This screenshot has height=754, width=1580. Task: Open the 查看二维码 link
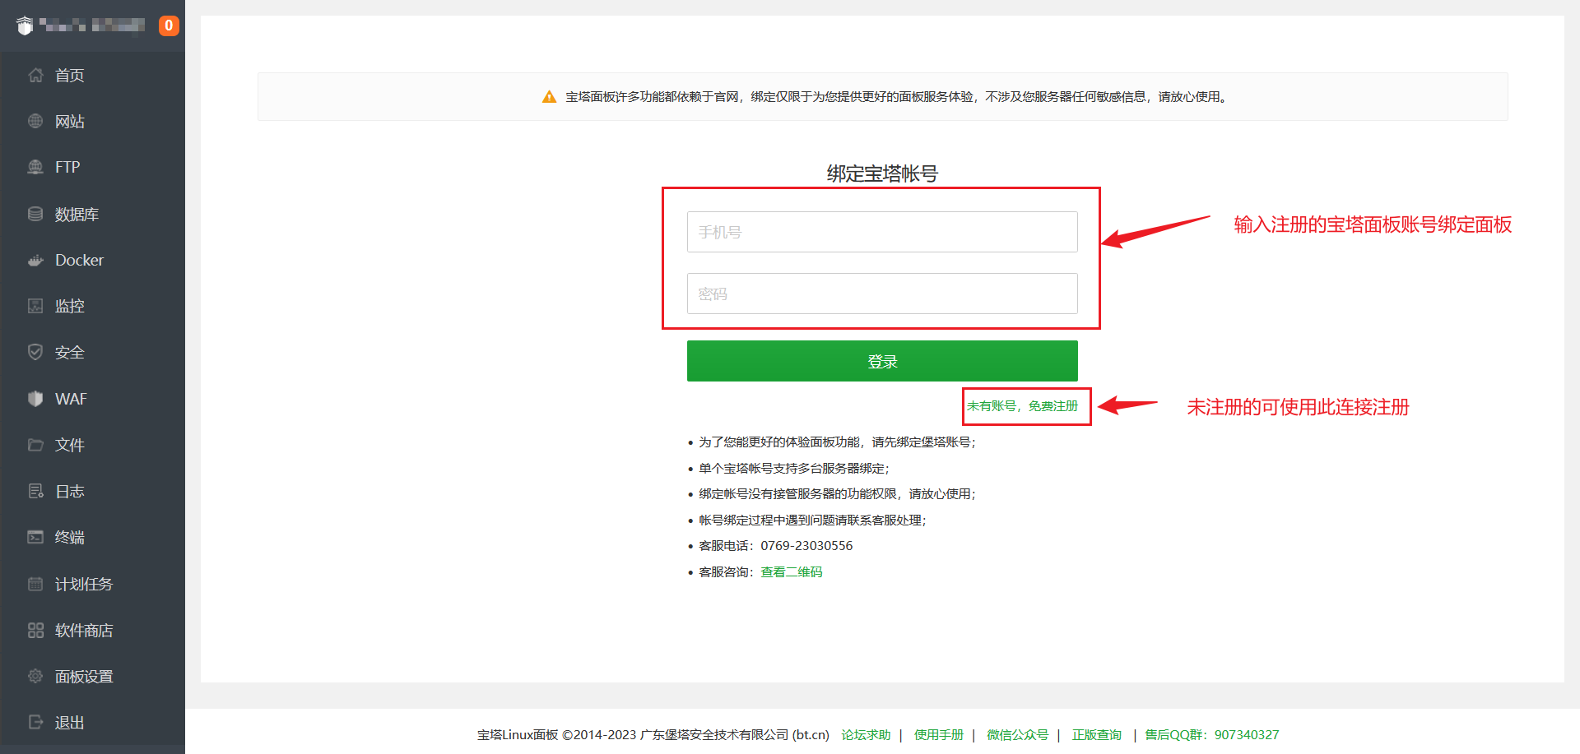tap(792, 571)
